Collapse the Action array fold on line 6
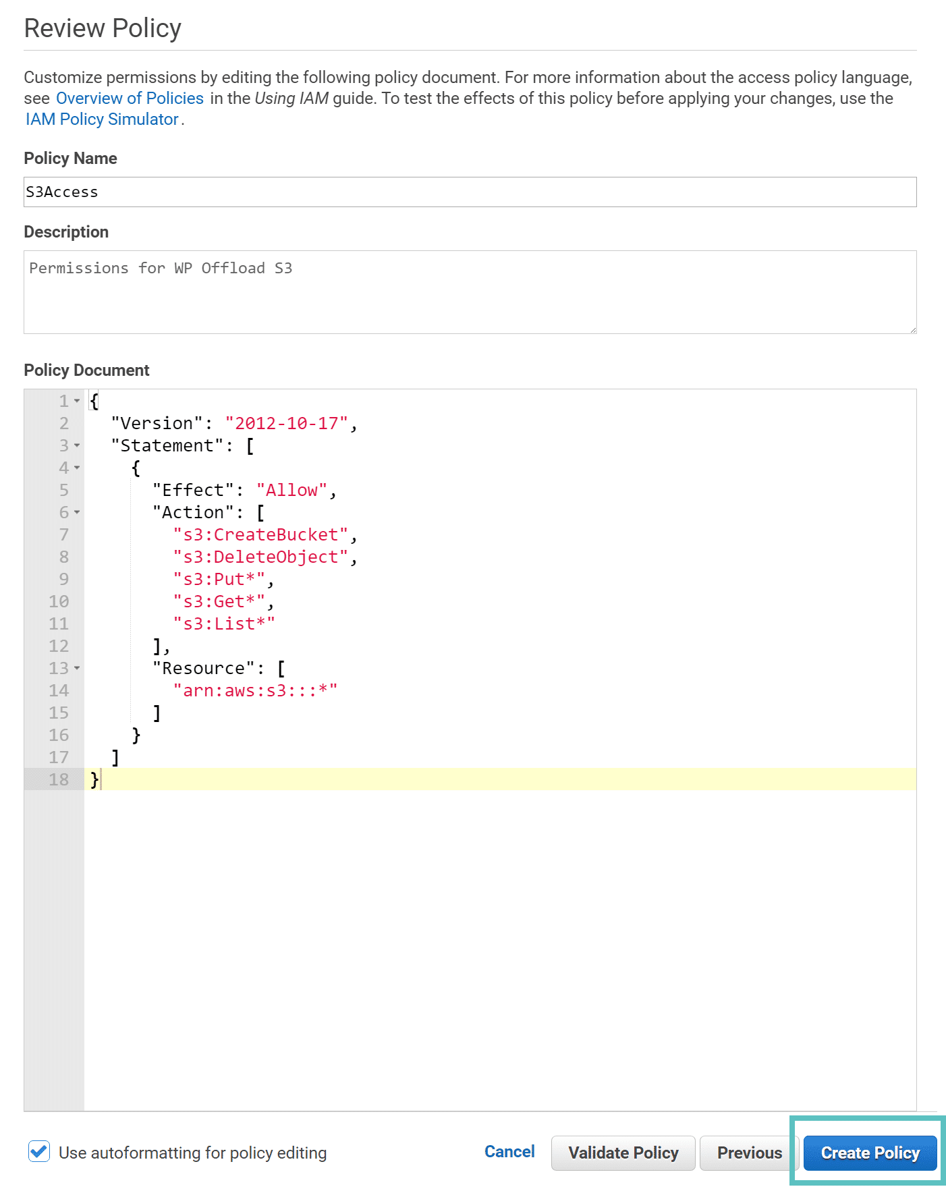946x1193 pixels. coord(77,512)
